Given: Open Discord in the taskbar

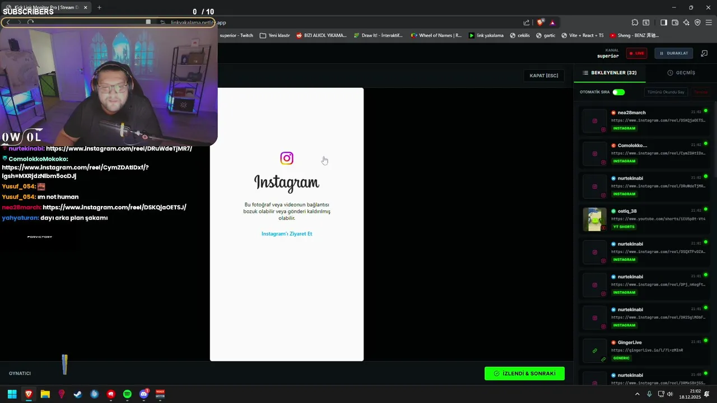Looking at the screenshot, I should [x=143, y=394].
